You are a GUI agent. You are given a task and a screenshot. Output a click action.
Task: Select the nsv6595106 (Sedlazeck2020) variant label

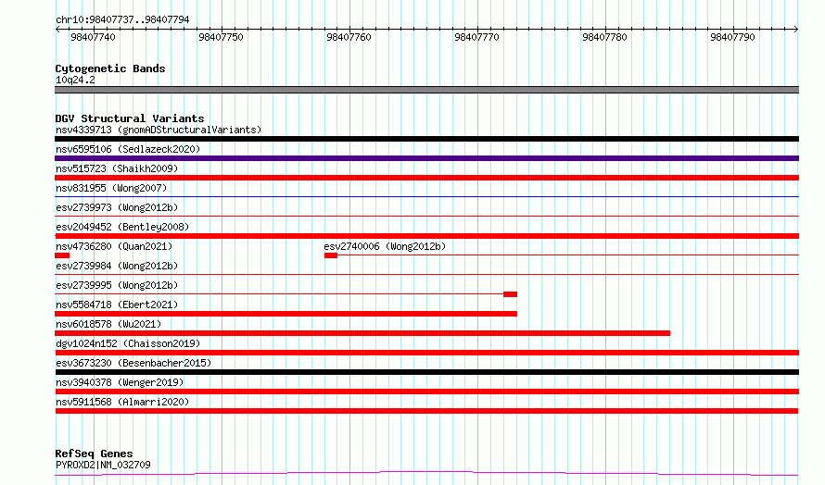(x=128, y=149)
